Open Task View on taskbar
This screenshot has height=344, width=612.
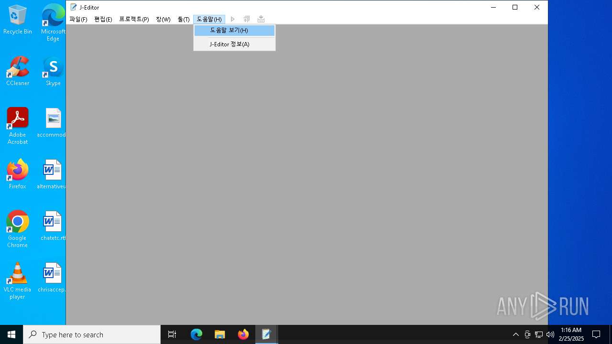click(172, 334)
